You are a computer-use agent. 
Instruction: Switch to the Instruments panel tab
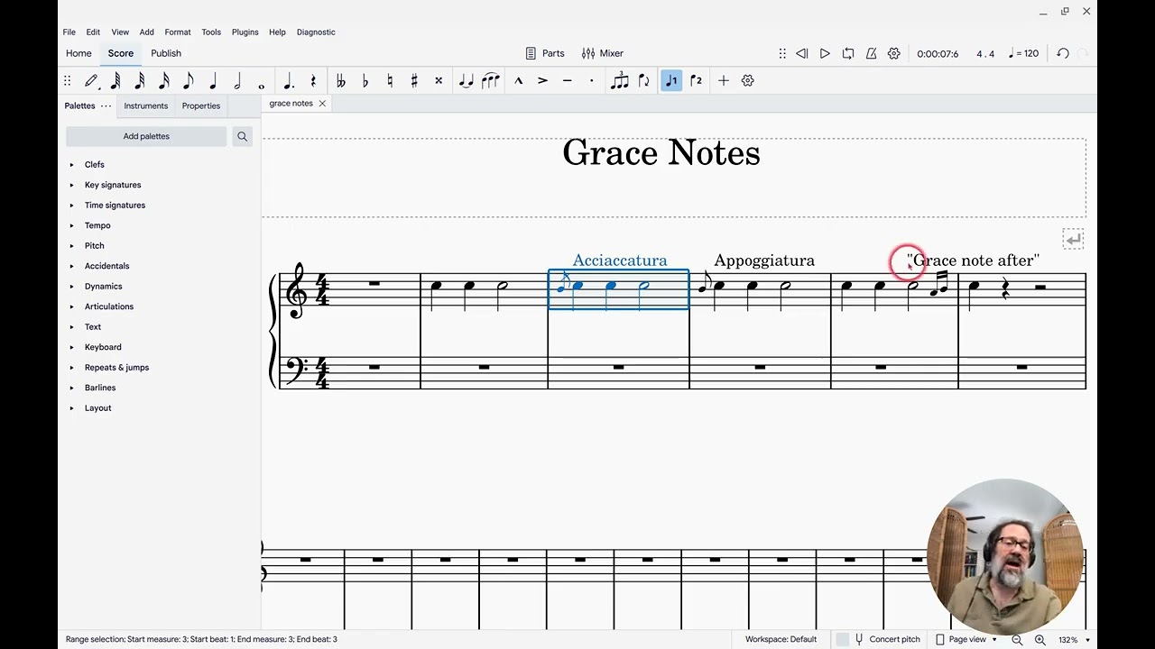pos(145,105)
